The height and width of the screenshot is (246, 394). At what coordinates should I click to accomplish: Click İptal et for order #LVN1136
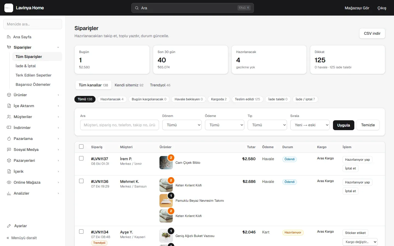350,191
